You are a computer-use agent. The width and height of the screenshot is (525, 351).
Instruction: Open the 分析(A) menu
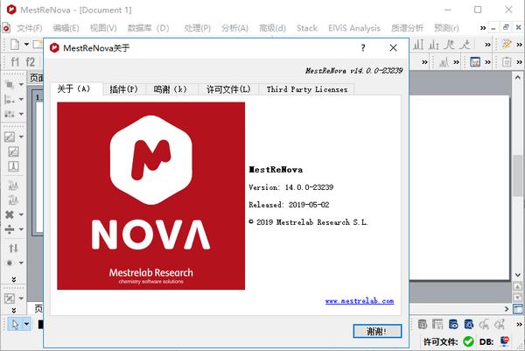point(234,28)
